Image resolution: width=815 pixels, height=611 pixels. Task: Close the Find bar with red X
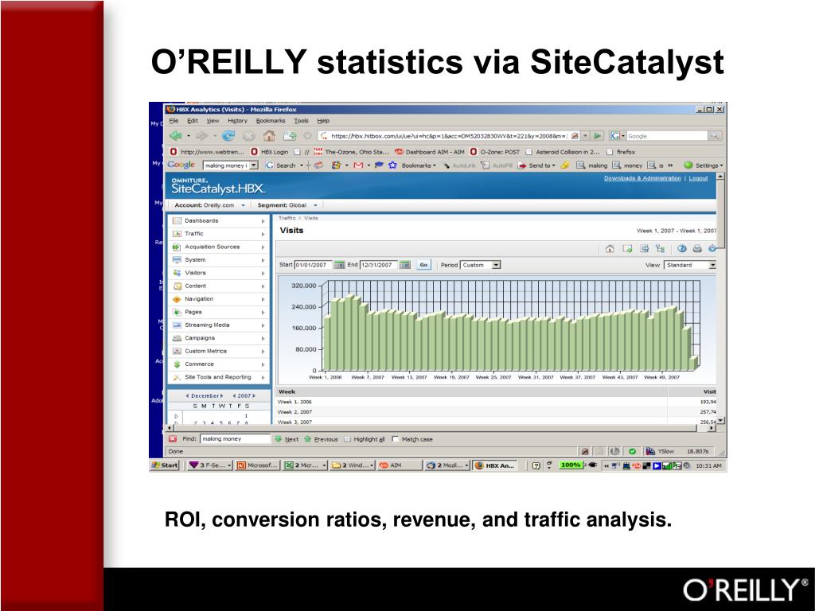click(173, 439)
